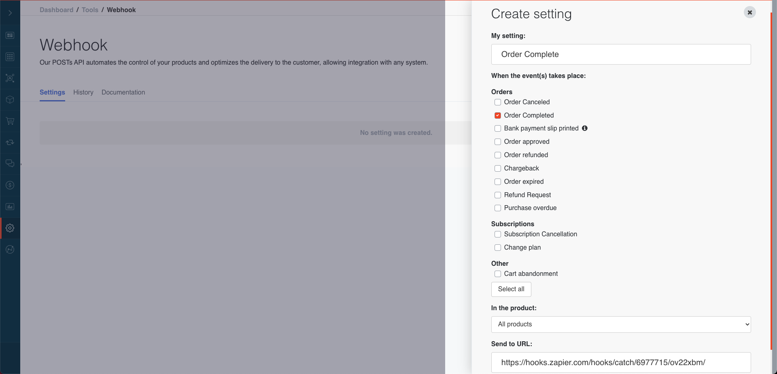
Task: Focus the My setting name field
Action: tap(621, 54)
